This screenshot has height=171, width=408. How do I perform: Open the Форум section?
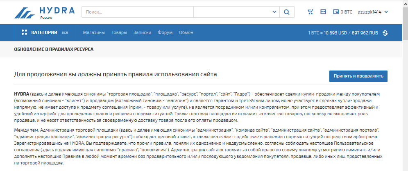pyautogui.click(x=165, y=32)
